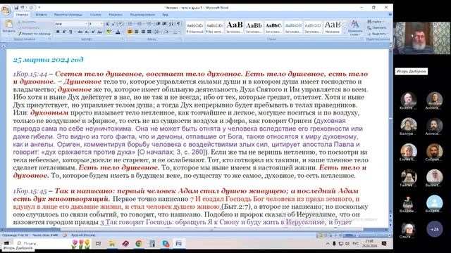
Task: Click the Вырезать cut button
Action: pyautogui.click(x=27, y=22)
